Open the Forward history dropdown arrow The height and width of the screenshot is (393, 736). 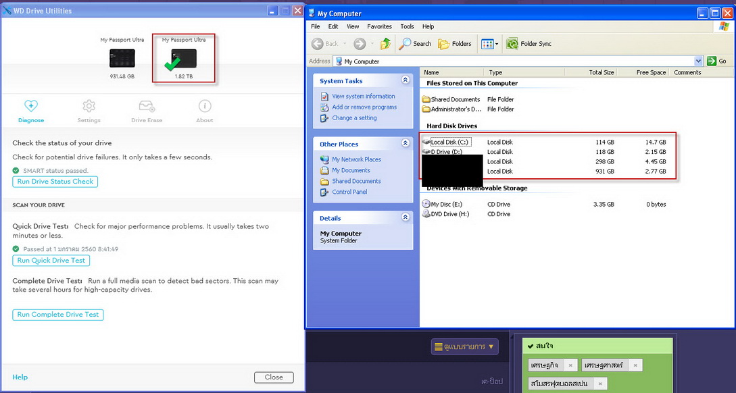372,44
